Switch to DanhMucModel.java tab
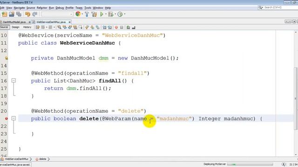This screenshot has height=167, width=298. (x=14, y=22)
